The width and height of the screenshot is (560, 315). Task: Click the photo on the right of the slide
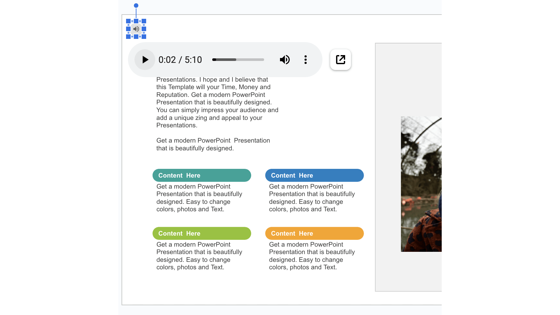coord(421,184)
